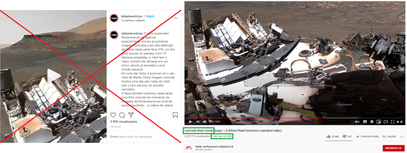Click COMPARTILHAR to share video
The width and height of the screenshot is (407, 153).
point(367,136)
